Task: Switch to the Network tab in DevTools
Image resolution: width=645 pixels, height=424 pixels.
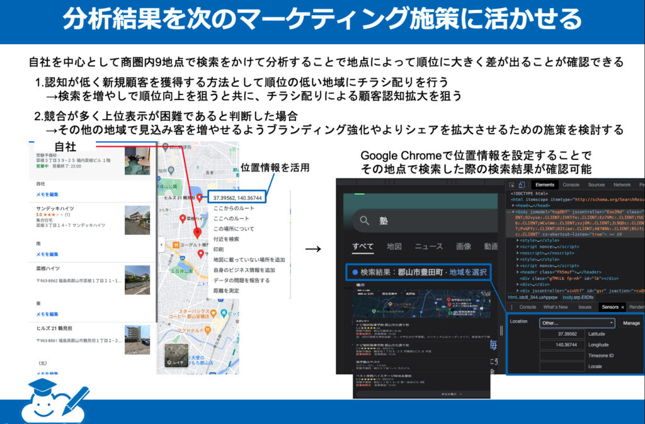Action: tap(621, 185)
